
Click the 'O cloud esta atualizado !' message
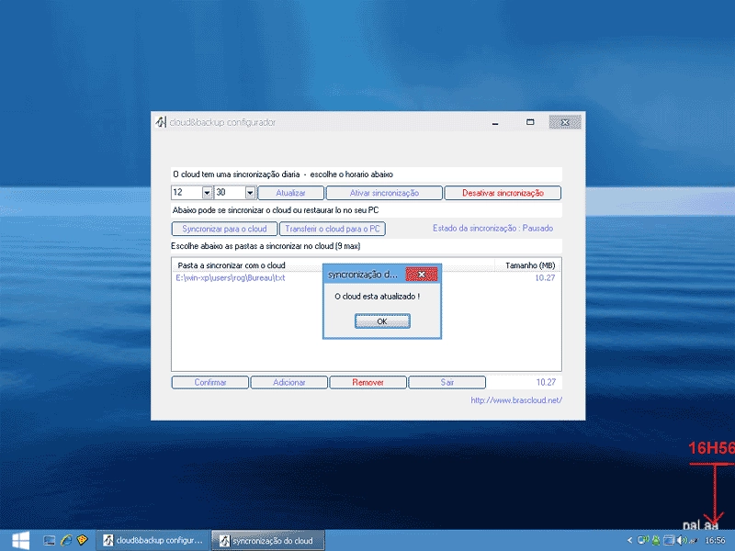tap(378, 296)
